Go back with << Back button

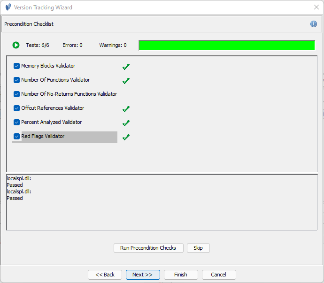coord(105,275)
